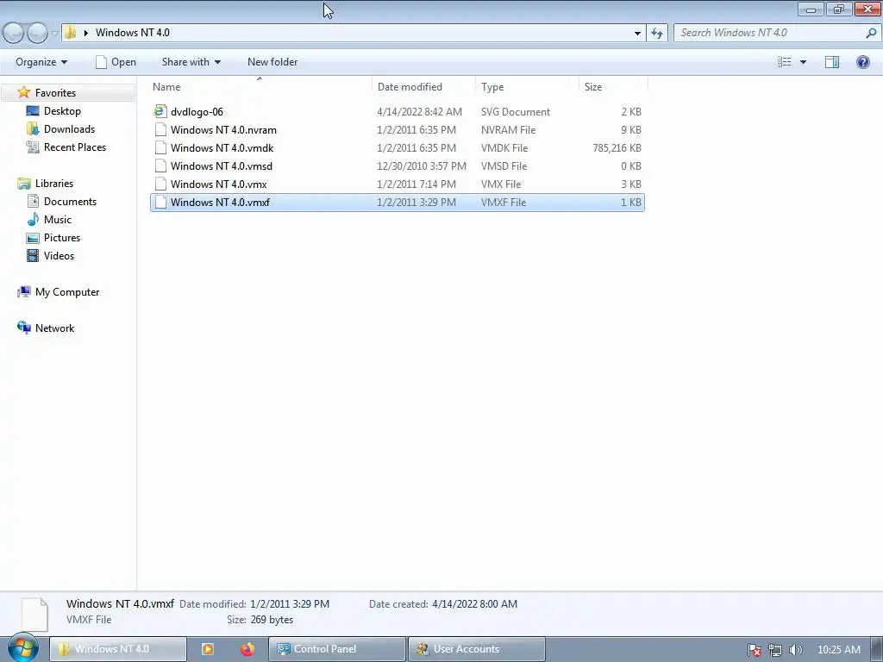883x662 pixels.
Task: Open Network in navigation pane
Action: pyautogui.click(x=54, y=328)
